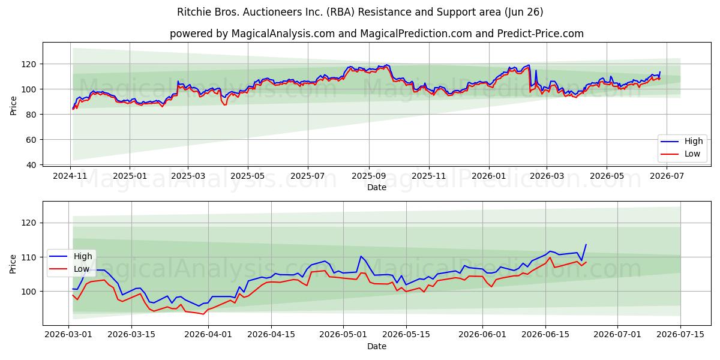Click the 110 price tick in lower chart
Viewport: 720px width, 360px height.
pyautogui.click(x=30, y=257)
